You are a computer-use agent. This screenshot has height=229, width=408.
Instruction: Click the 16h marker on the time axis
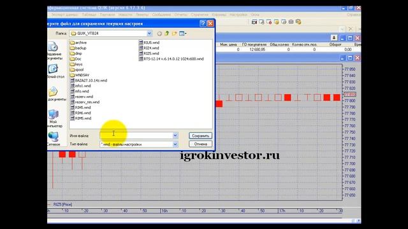(164, 211)
